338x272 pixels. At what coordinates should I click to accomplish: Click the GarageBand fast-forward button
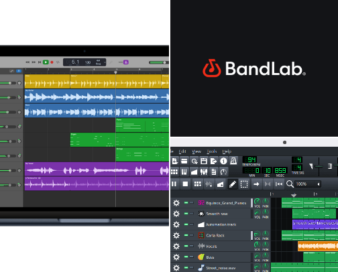[x=34, y=62]
